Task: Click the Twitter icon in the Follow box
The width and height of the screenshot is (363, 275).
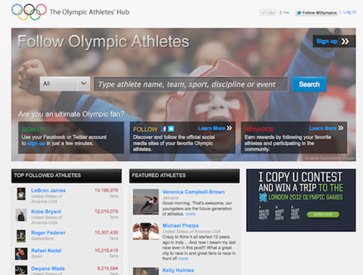Action: [171, 128]
